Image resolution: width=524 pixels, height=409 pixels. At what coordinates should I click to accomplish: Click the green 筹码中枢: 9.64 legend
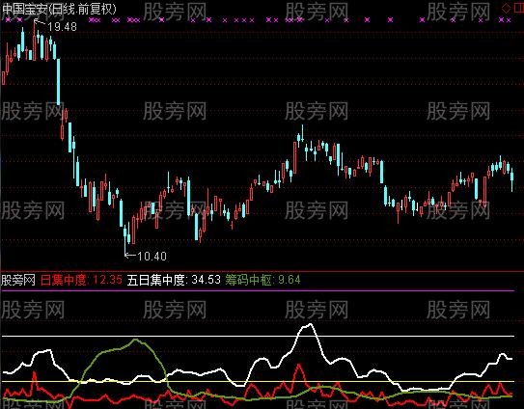pyautogui.click(x=262, y=280)
